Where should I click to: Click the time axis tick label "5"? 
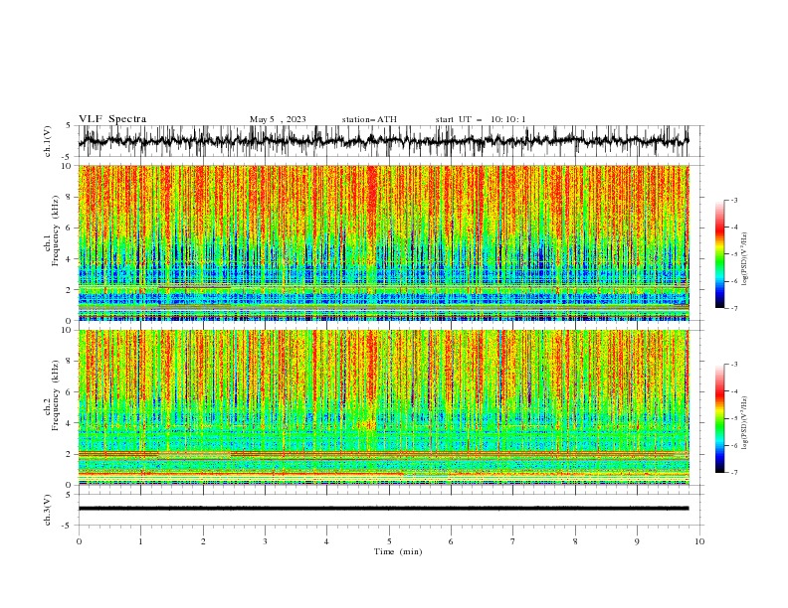pos(389,541)
